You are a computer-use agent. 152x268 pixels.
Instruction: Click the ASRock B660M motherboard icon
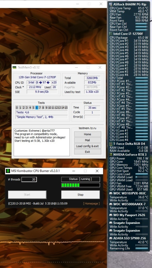(x=111, y=4)
